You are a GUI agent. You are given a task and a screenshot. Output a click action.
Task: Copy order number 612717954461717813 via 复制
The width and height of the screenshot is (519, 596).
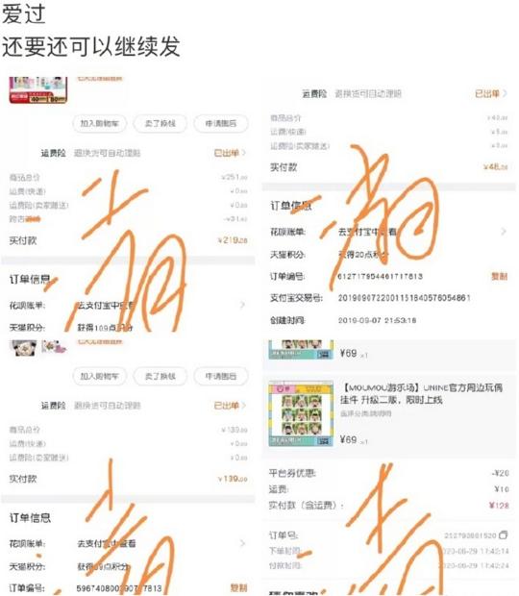pyautogui.click(x=499, y=276)
